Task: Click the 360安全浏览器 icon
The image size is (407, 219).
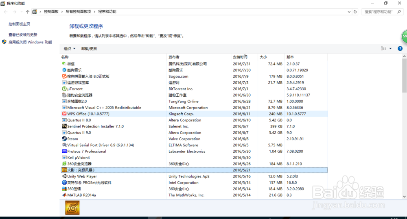Action: 64,164
